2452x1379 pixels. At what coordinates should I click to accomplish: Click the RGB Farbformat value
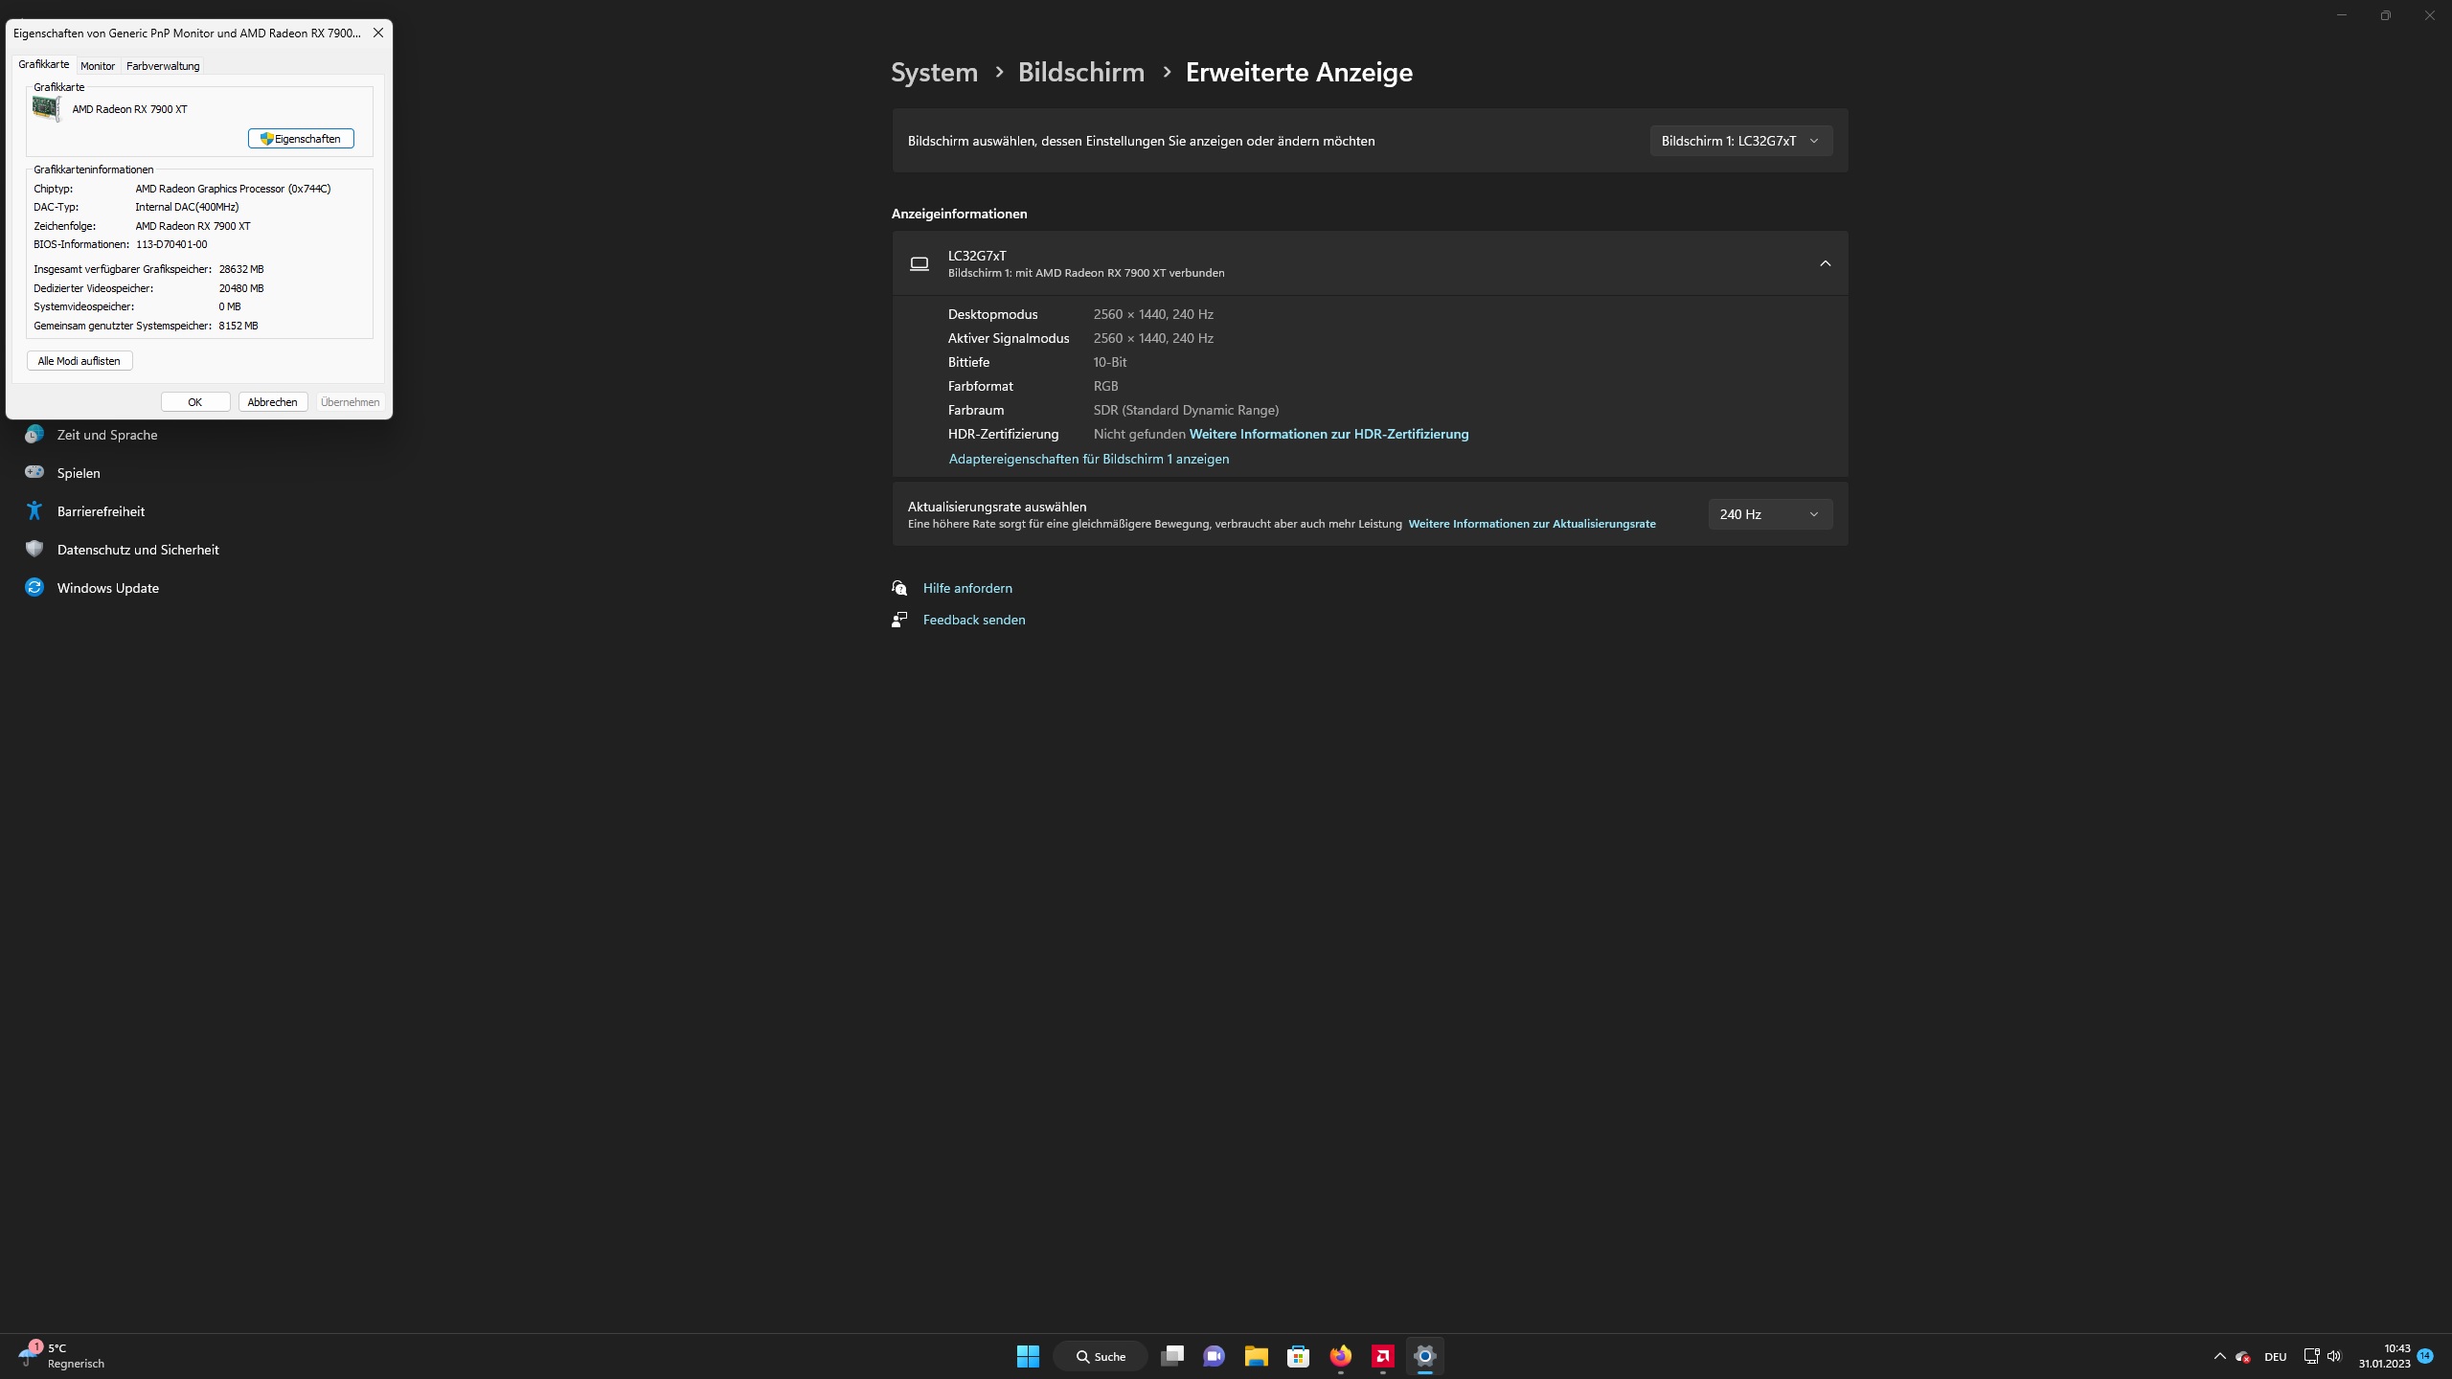click(x=1105, y=386)
